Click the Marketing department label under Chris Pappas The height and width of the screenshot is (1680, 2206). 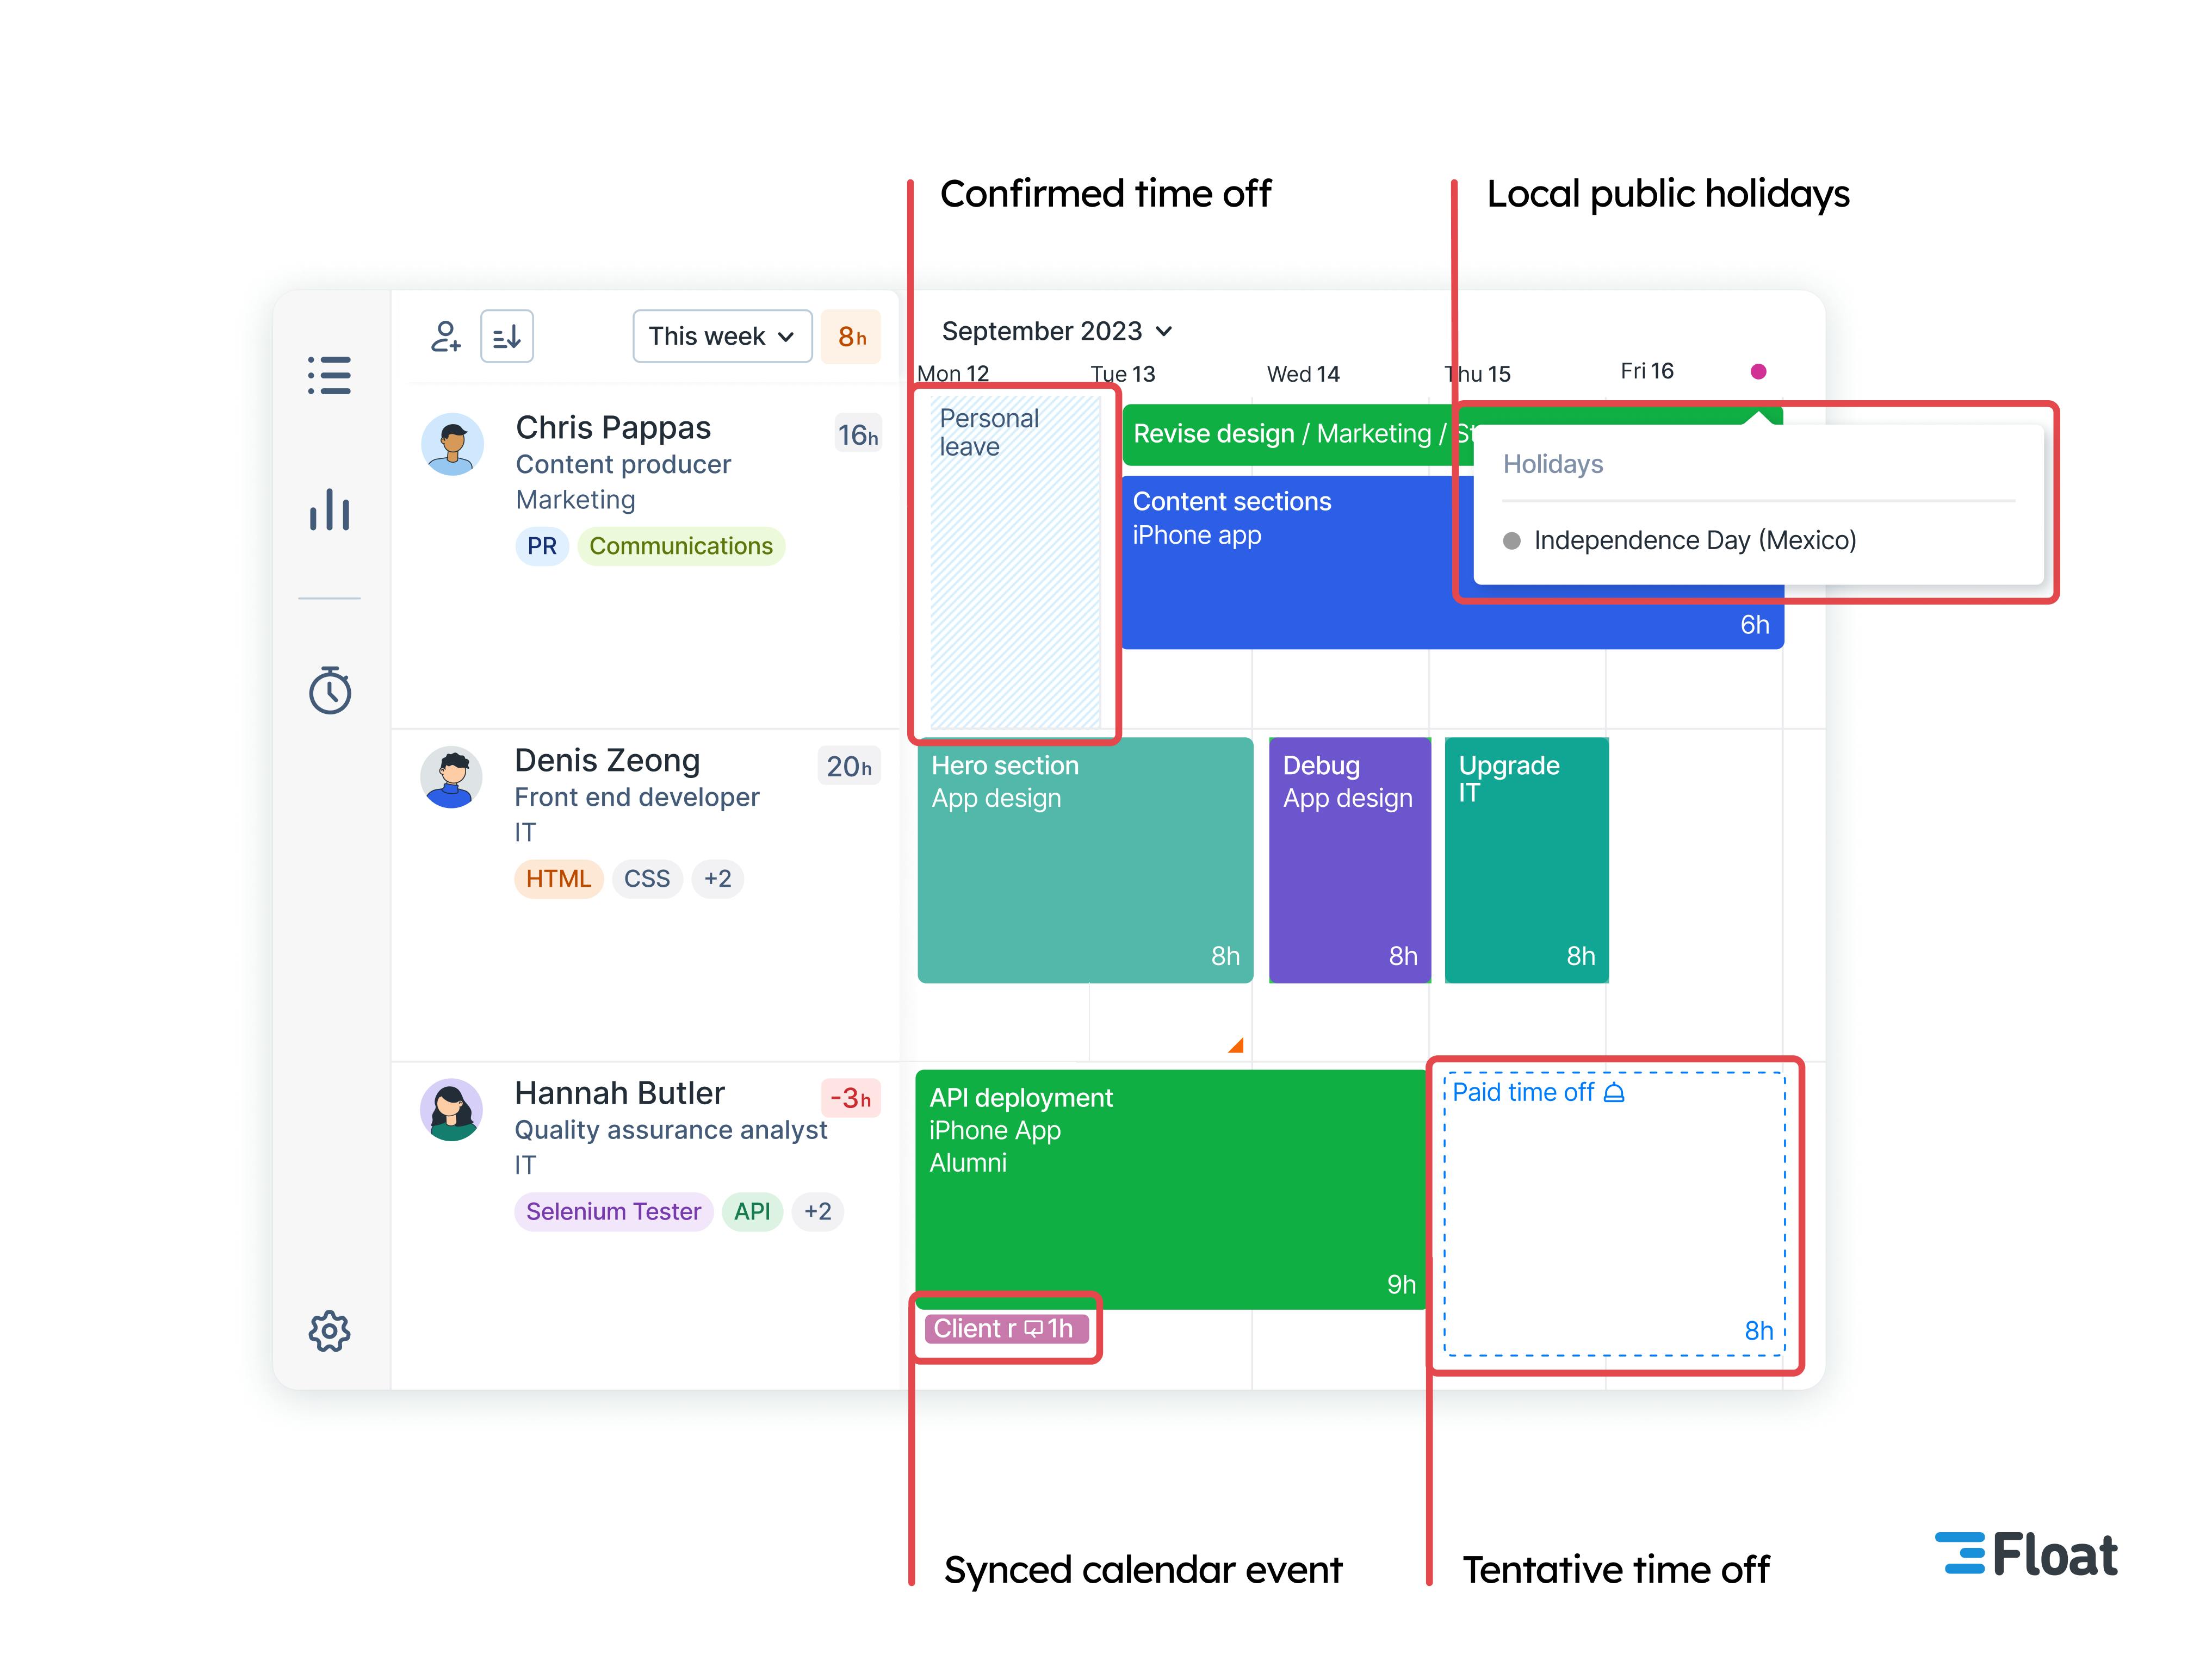point(575,500)
